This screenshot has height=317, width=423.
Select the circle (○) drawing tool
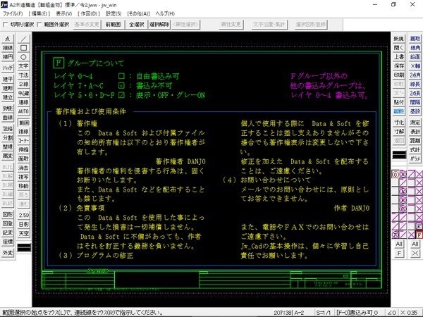23,57
